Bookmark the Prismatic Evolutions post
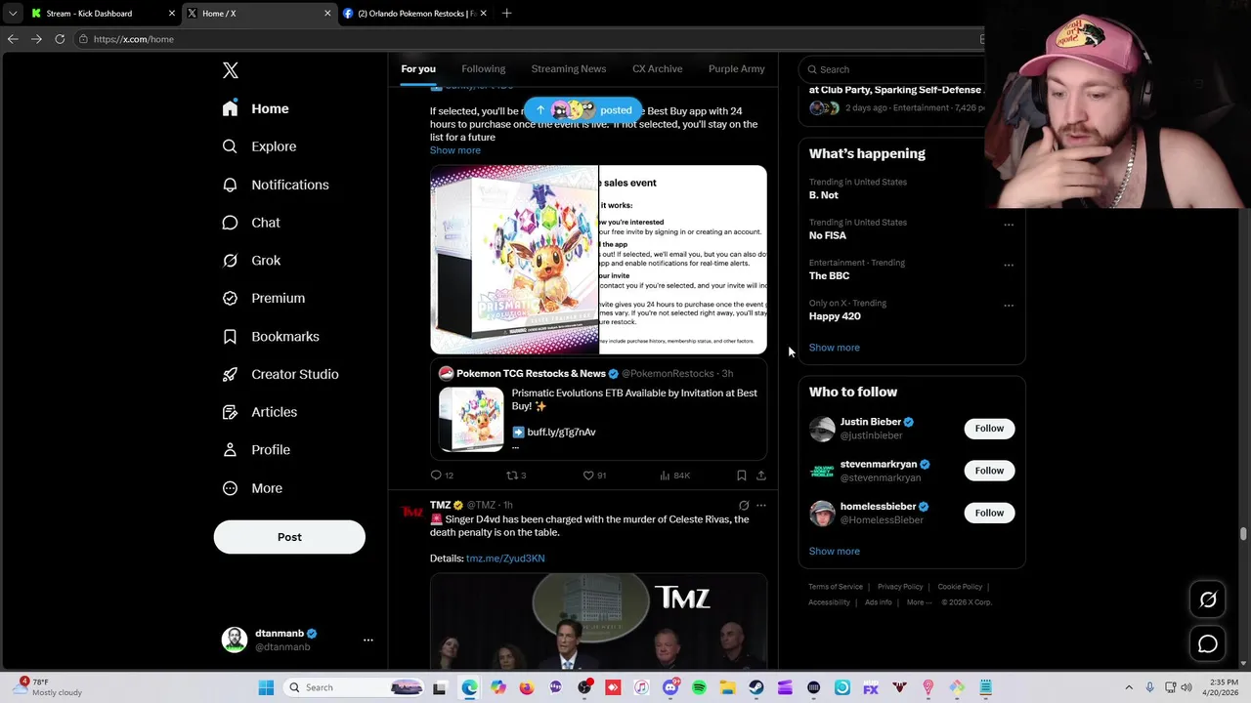This screenshot has width=1251, height=703. (741, 476)
